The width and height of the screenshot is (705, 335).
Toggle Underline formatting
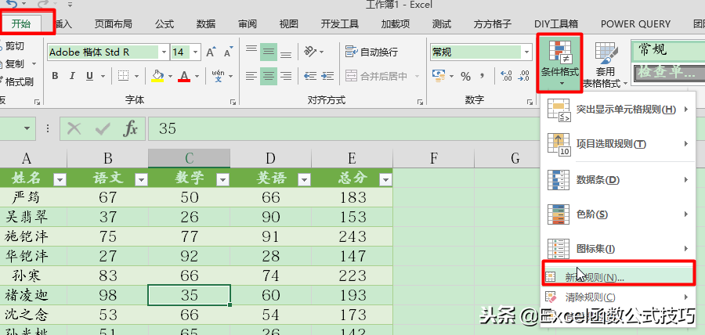point(89,76)
